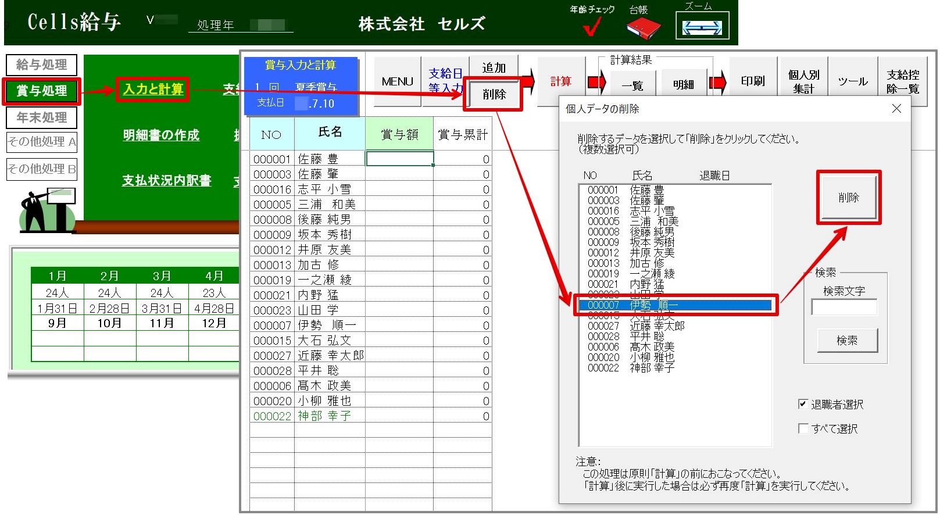Select 000001 佐藤 豊 in delete list
The height and width of the screenshot is (515, 940).
click(675, 190)
